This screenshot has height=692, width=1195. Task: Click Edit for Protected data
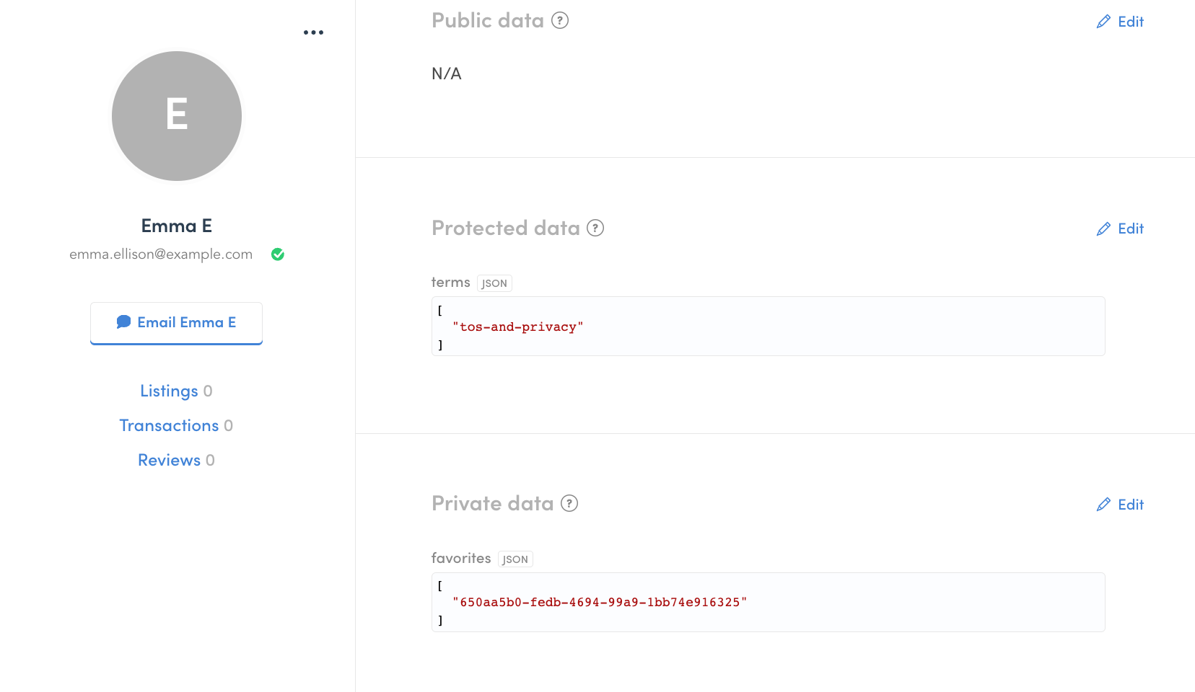(1130, 229)
